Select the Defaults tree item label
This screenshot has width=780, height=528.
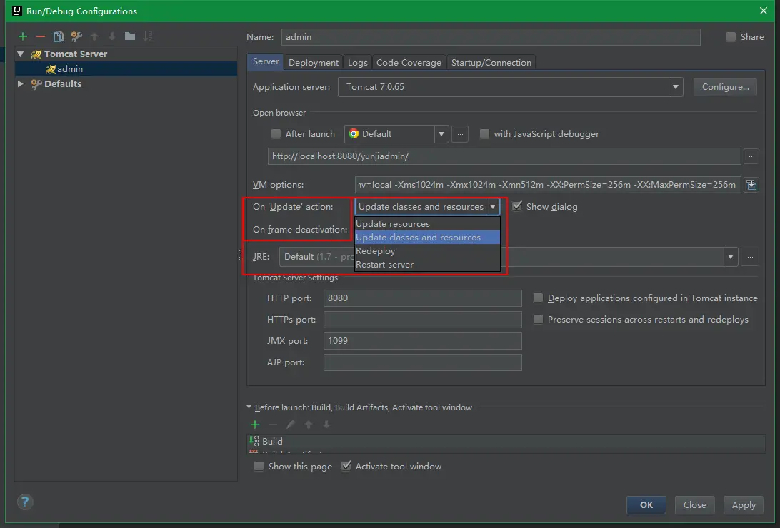pyautogui.click(x=63, y=83)
